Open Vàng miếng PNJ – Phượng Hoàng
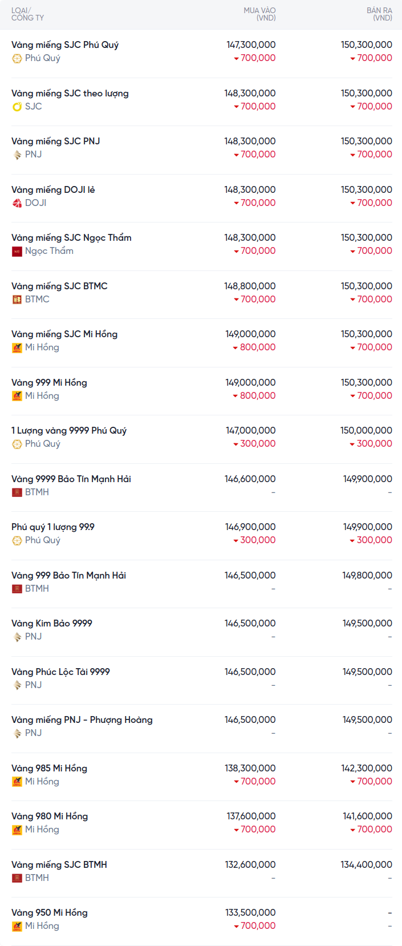The width and height of the screenshot is (402, 946). coord(82,720)
